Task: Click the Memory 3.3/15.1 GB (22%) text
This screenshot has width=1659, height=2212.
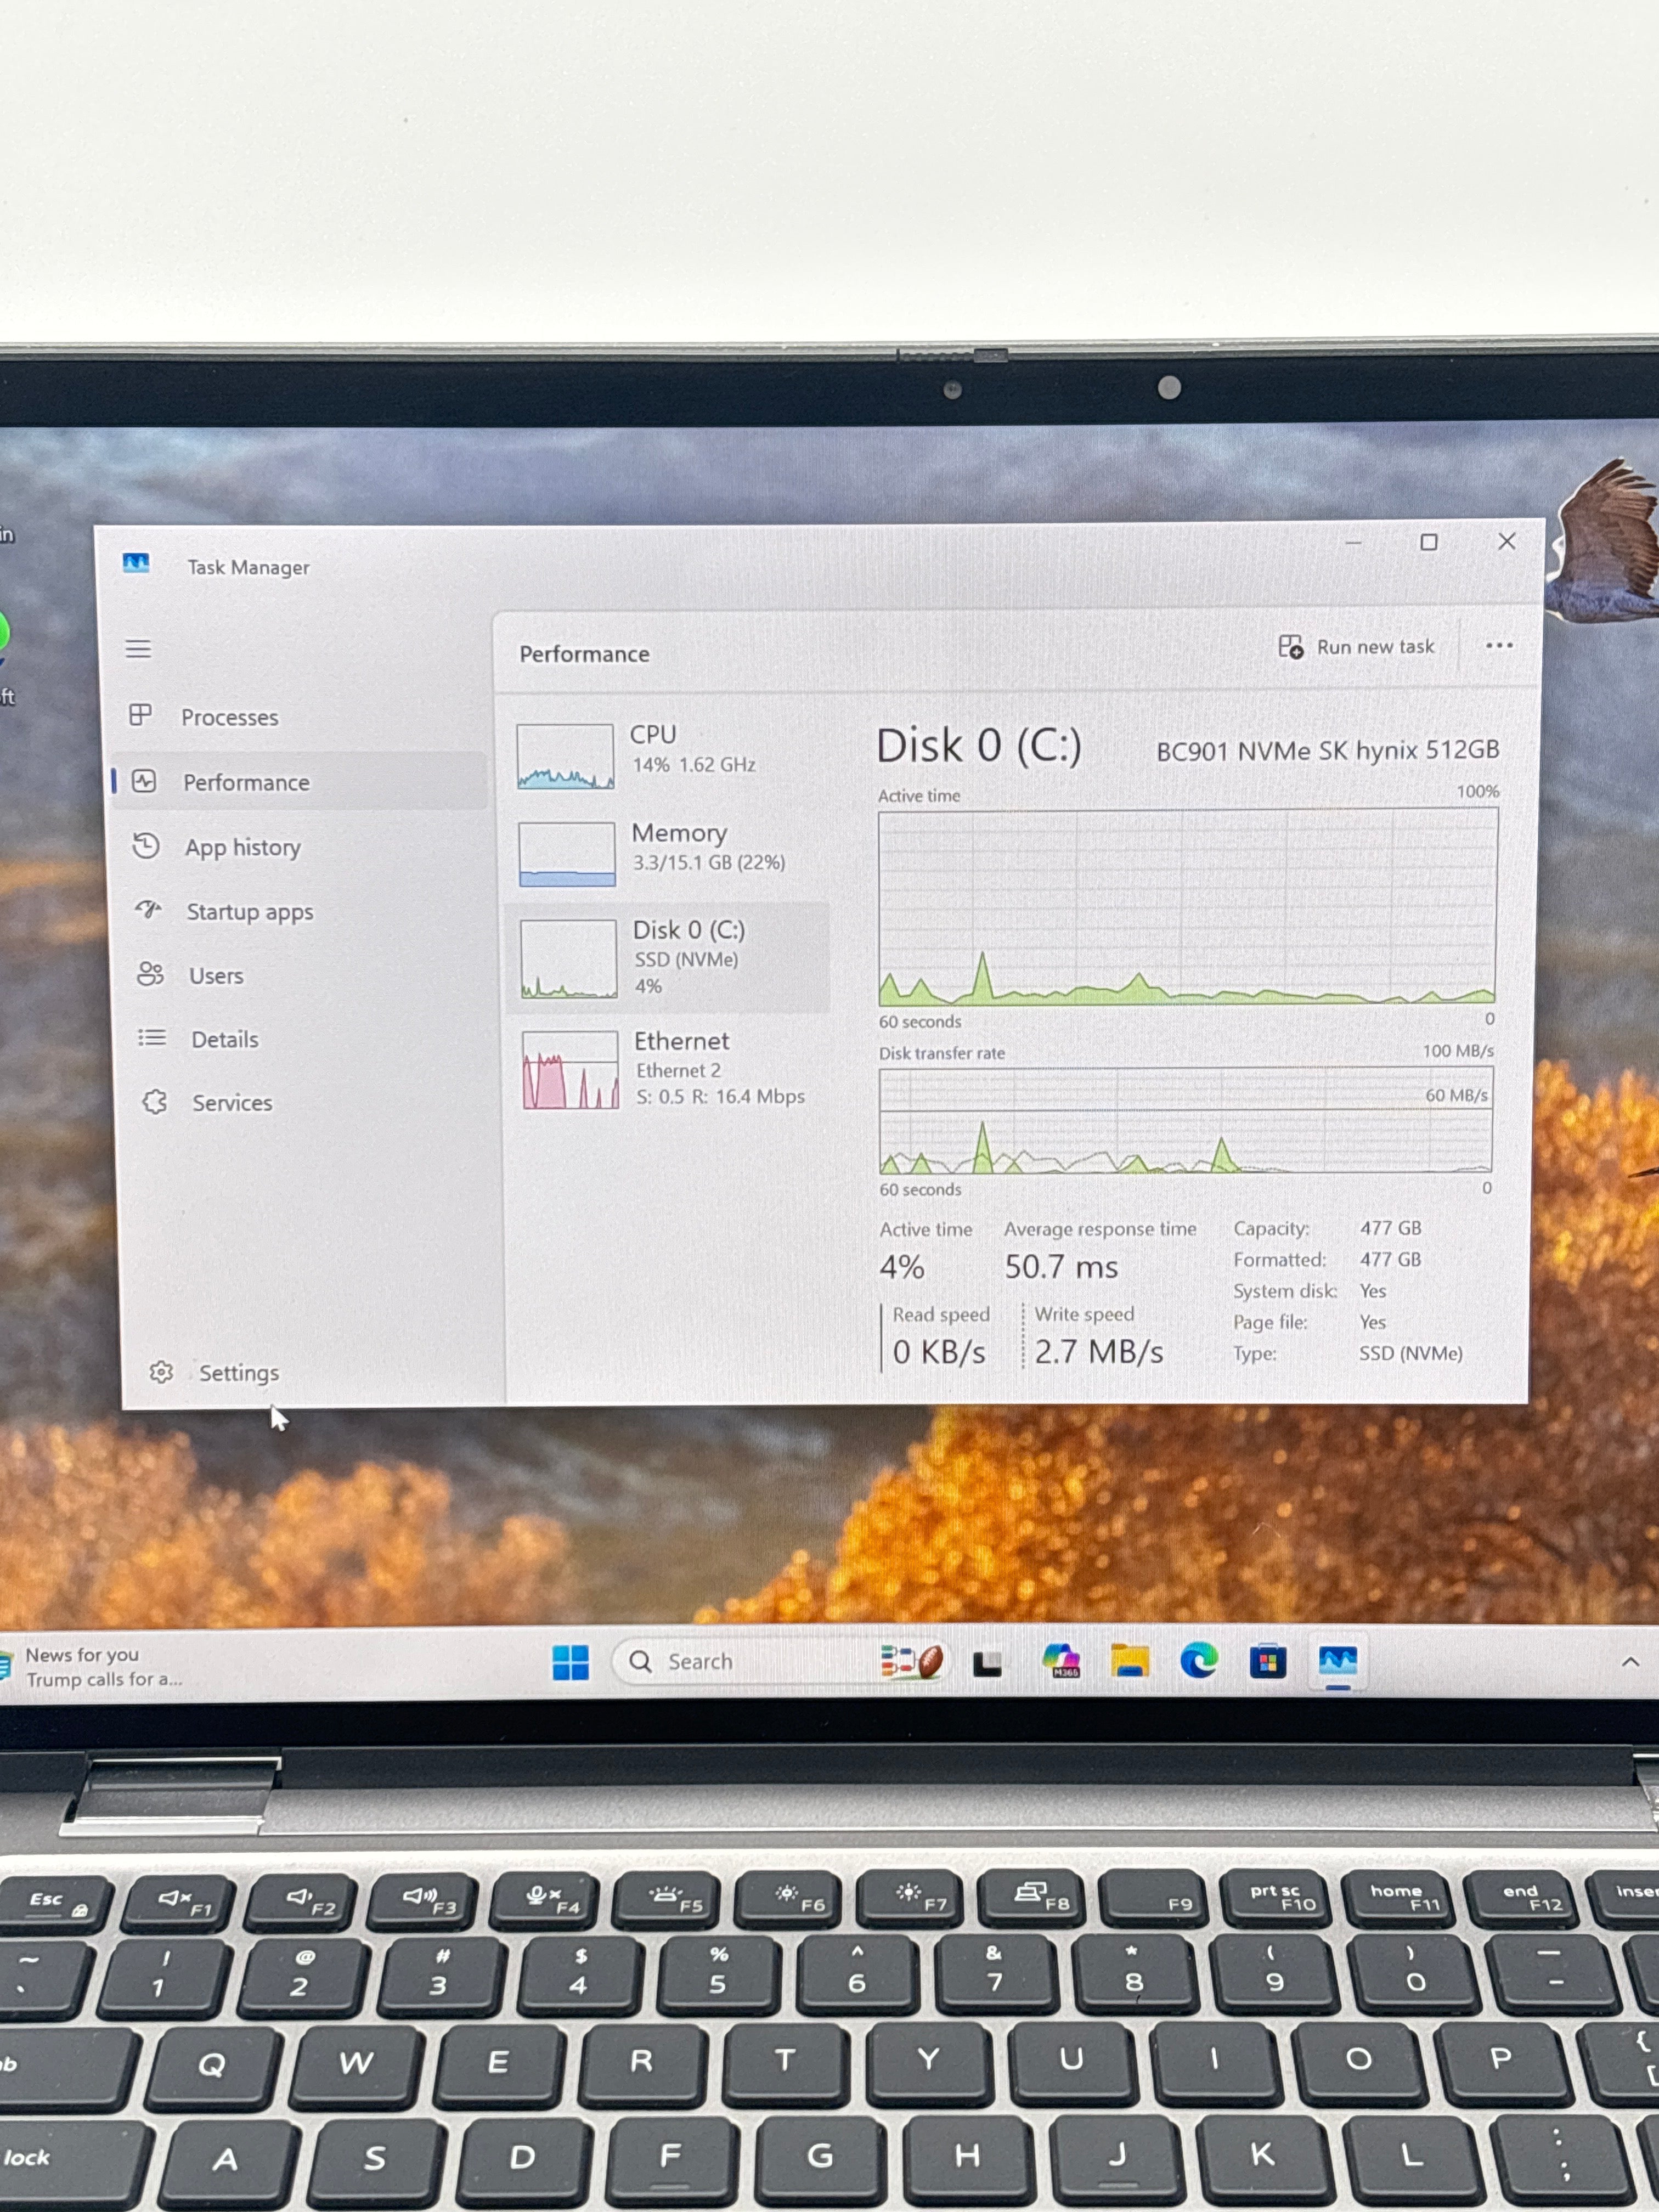Action: click(x=709, y=862)
